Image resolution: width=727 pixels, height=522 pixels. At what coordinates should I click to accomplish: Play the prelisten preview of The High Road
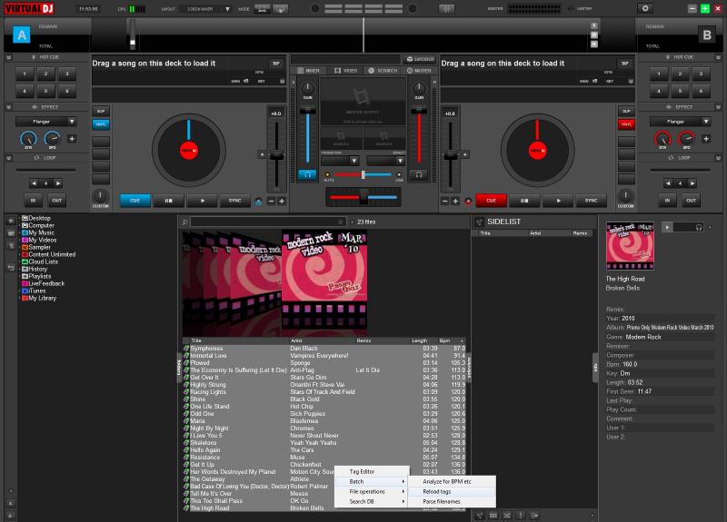[667, 227]
